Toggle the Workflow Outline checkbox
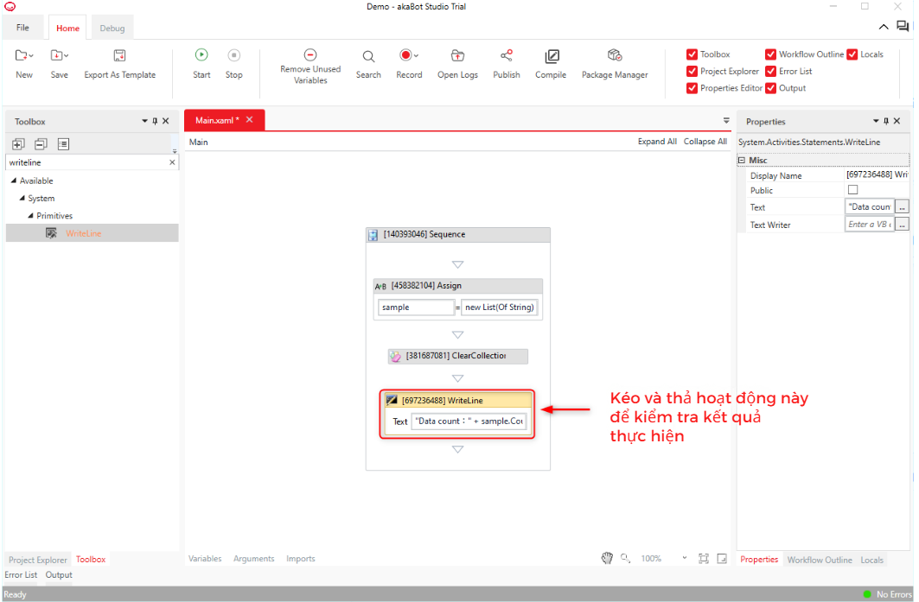Viewport: 919px width, 602px height. [770, 54]
